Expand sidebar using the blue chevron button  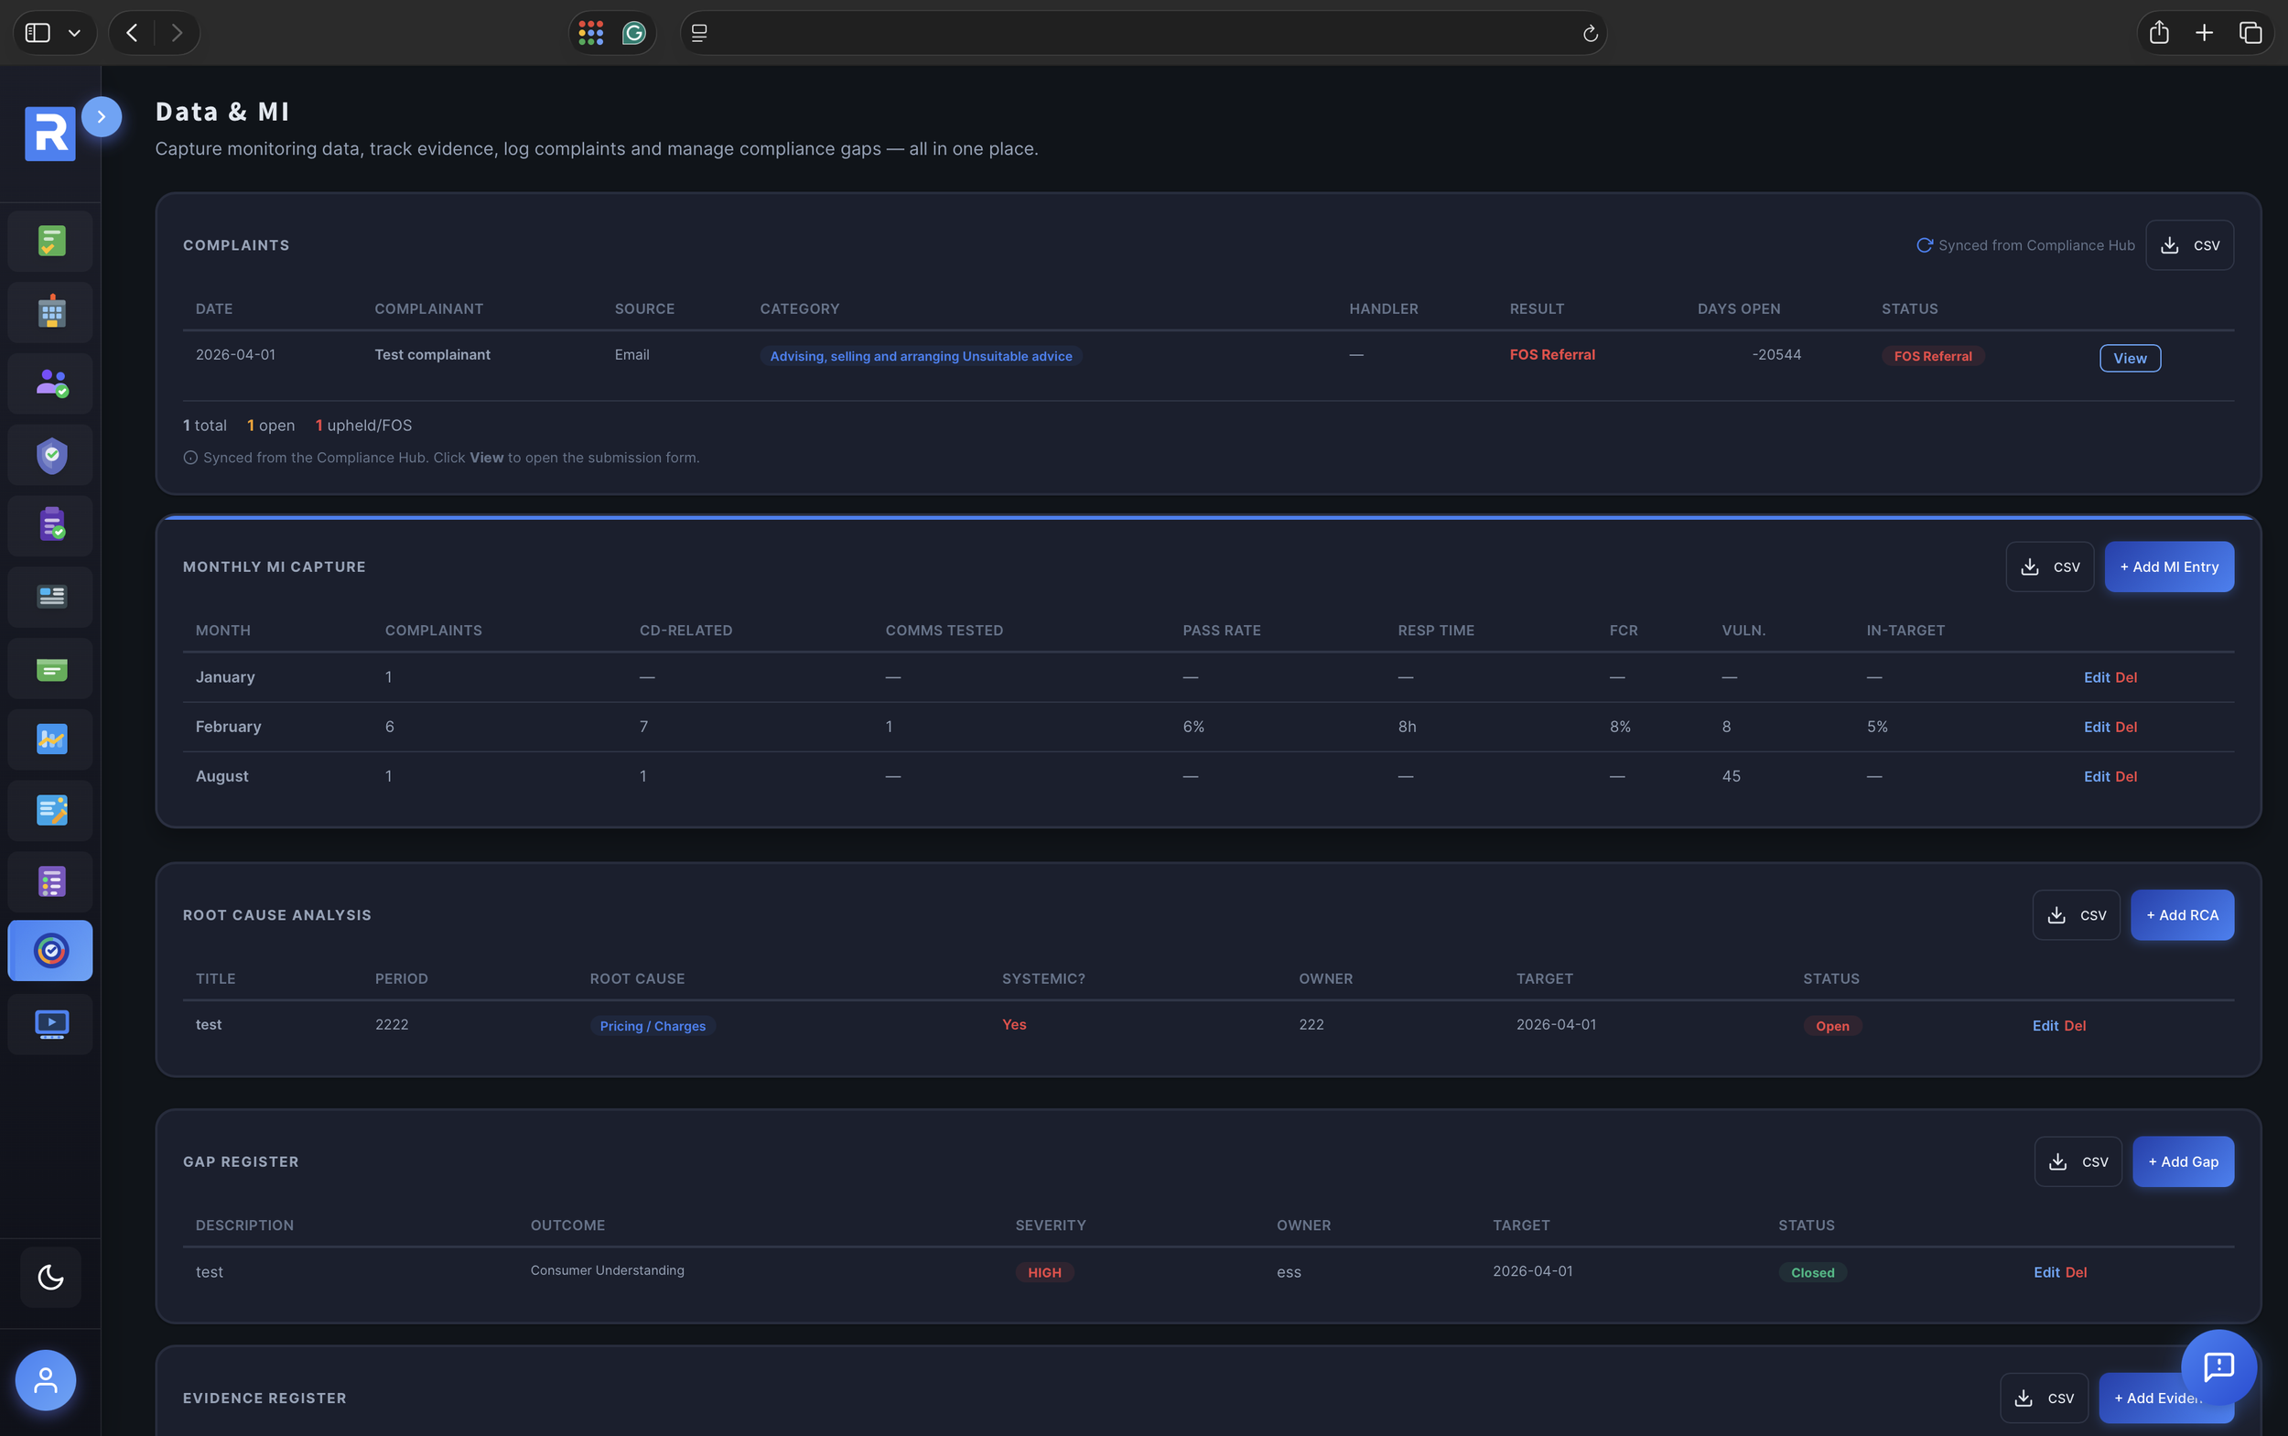click(x=102, y=117)
